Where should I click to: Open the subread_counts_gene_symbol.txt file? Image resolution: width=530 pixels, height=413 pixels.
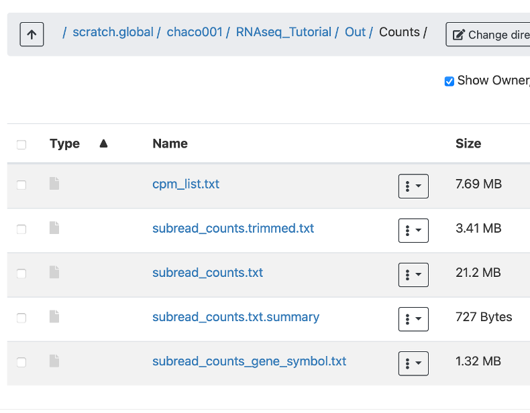pos(249,361)
